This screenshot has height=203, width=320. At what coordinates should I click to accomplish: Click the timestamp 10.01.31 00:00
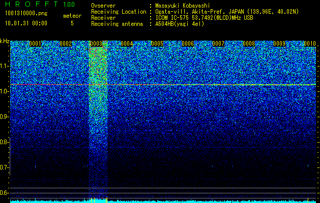[x=26, y=23]
